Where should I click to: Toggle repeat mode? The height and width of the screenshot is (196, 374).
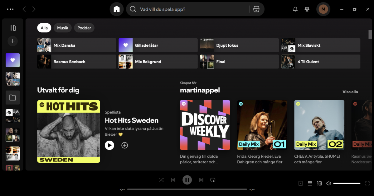(x=213, y=180)
